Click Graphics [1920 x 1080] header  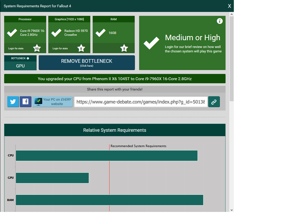(69, 19)
